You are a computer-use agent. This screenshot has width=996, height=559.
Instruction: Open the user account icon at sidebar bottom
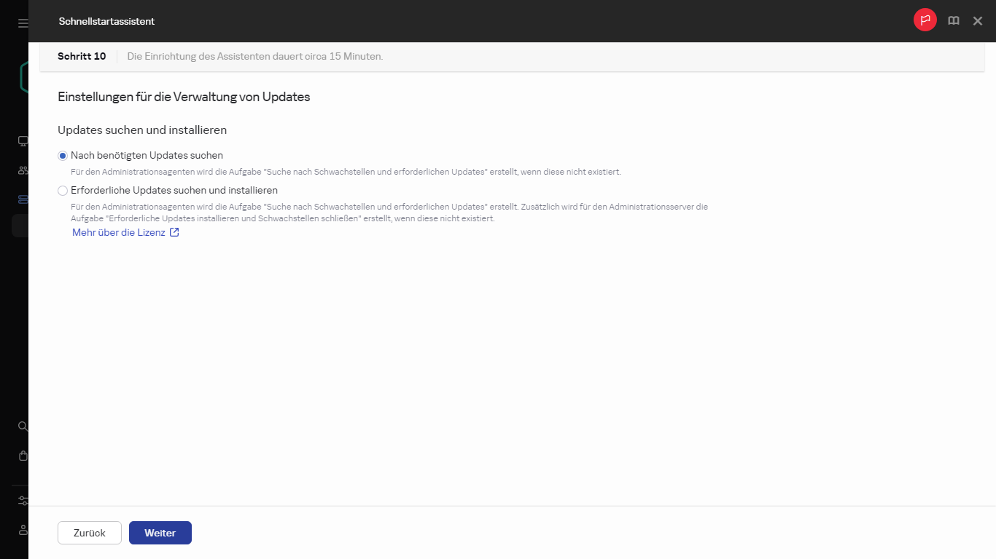(x=21, y=529)
